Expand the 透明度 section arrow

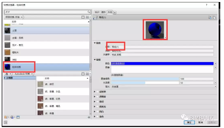[x=95, y=97]
